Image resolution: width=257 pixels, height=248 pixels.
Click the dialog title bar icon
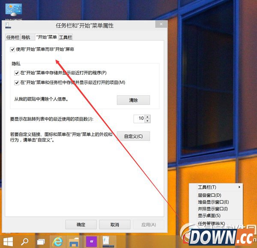(8, 26)
